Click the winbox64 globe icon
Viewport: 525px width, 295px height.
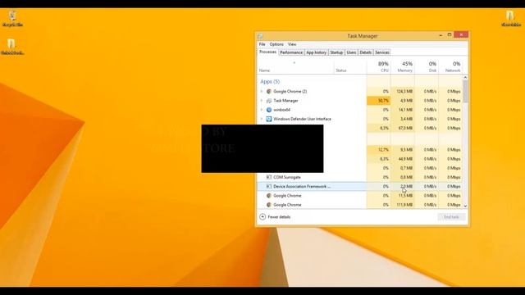click(x=268, y=110)
